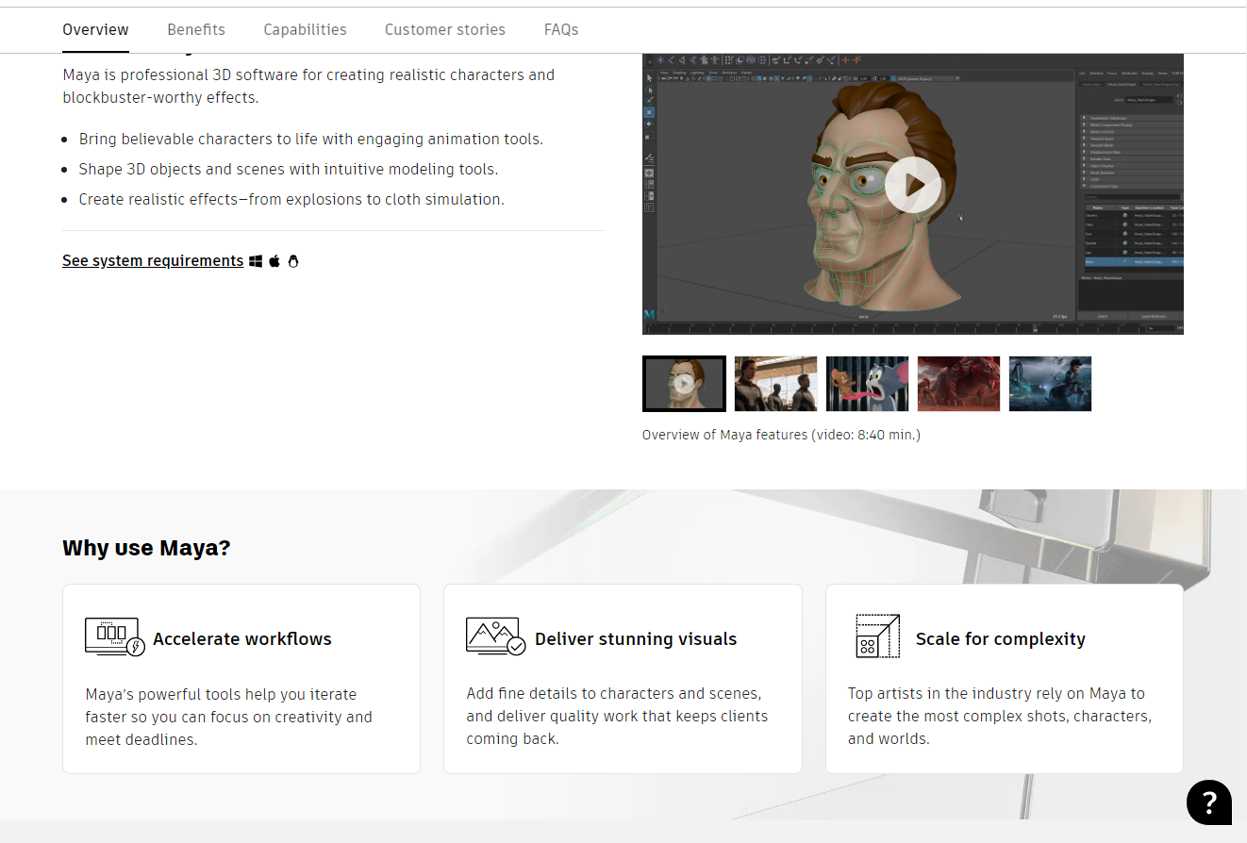Open the Shading menu in the viewport panel
Screen dimensions: 1247x843
[679, 73]
